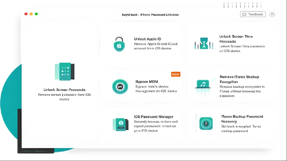Viewport: 287px width, 161px height.
Task: Choose the Unlock Apple ID heading
Action: 147,39
